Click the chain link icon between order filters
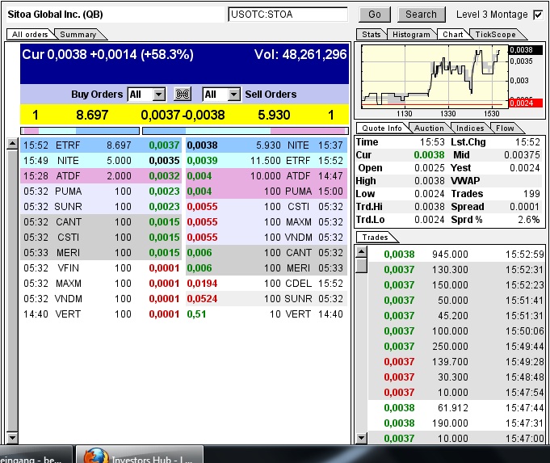The height and width of the screenshot is (463, 550). [x=183, y=95]
